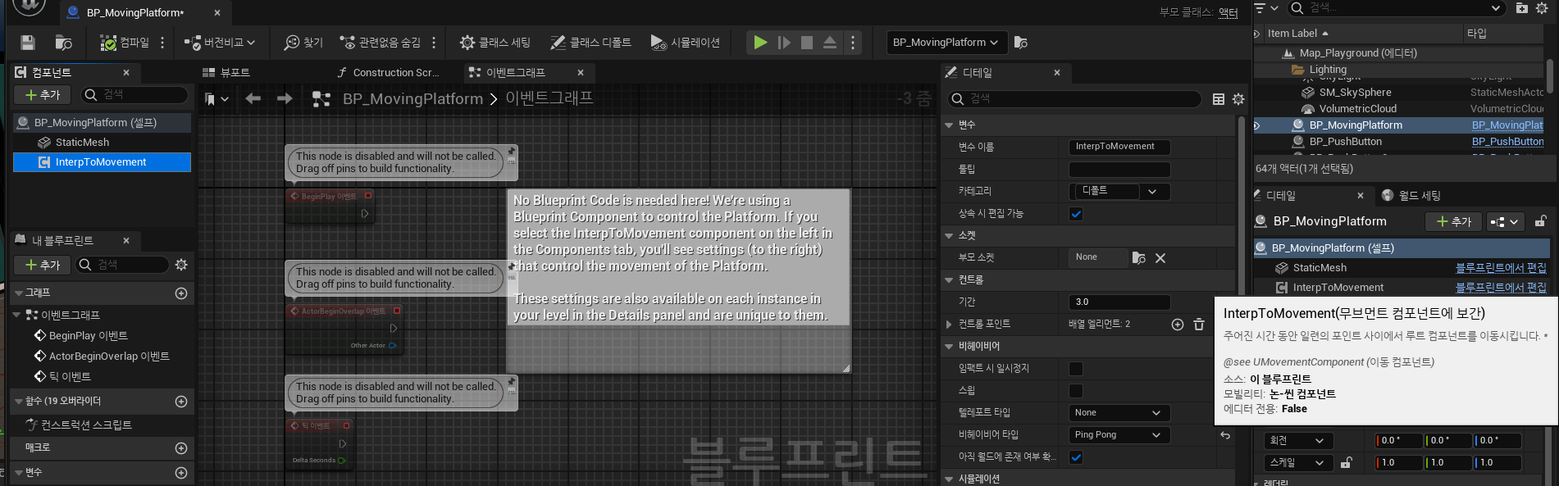Start 시뮬레이션 simulation mode

point(685,43)
